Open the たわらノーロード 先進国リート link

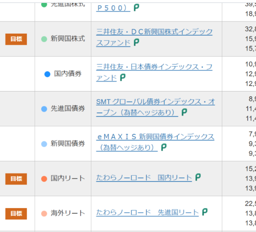point(147,212)
